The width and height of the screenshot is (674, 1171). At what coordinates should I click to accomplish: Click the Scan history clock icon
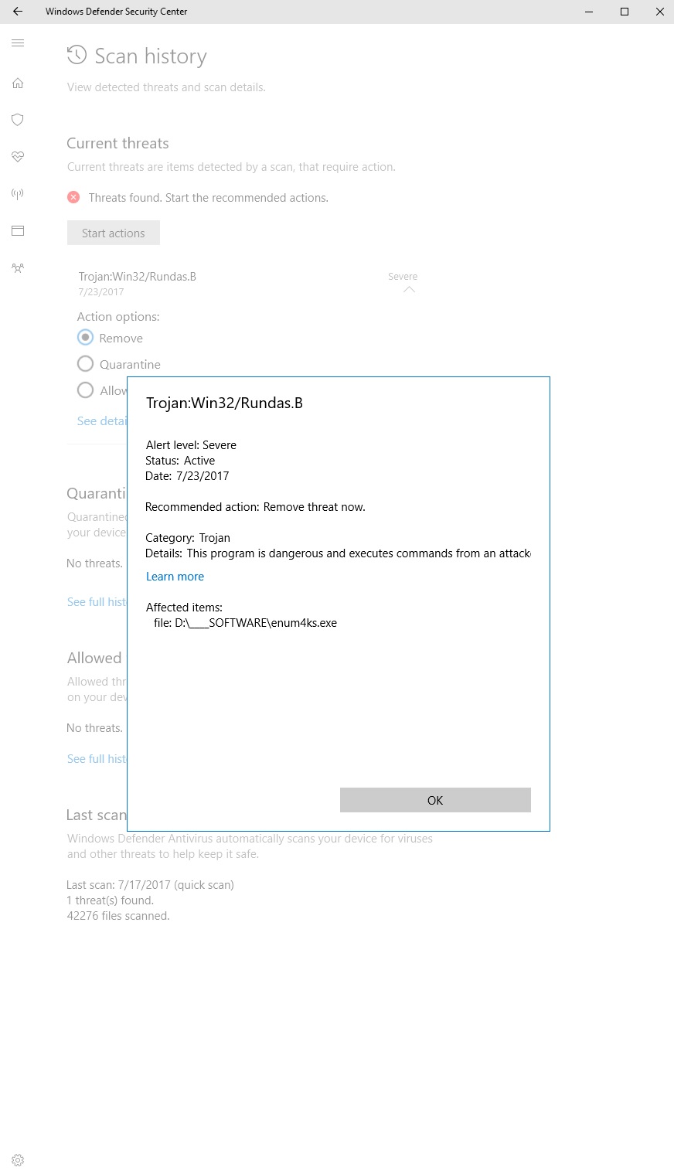(x=77, y=55)
